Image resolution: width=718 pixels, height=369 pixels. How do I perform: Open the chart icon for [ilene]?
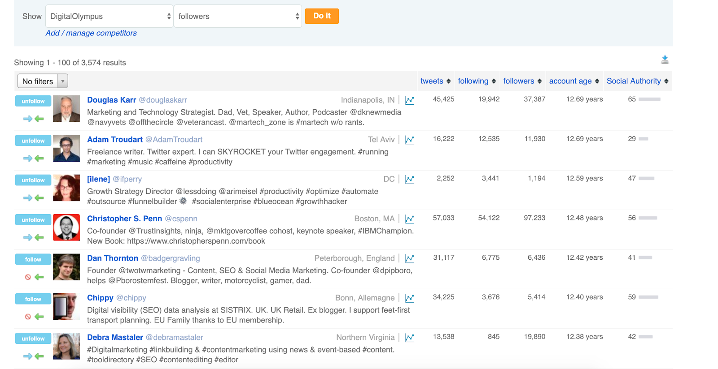pos(410,179)
